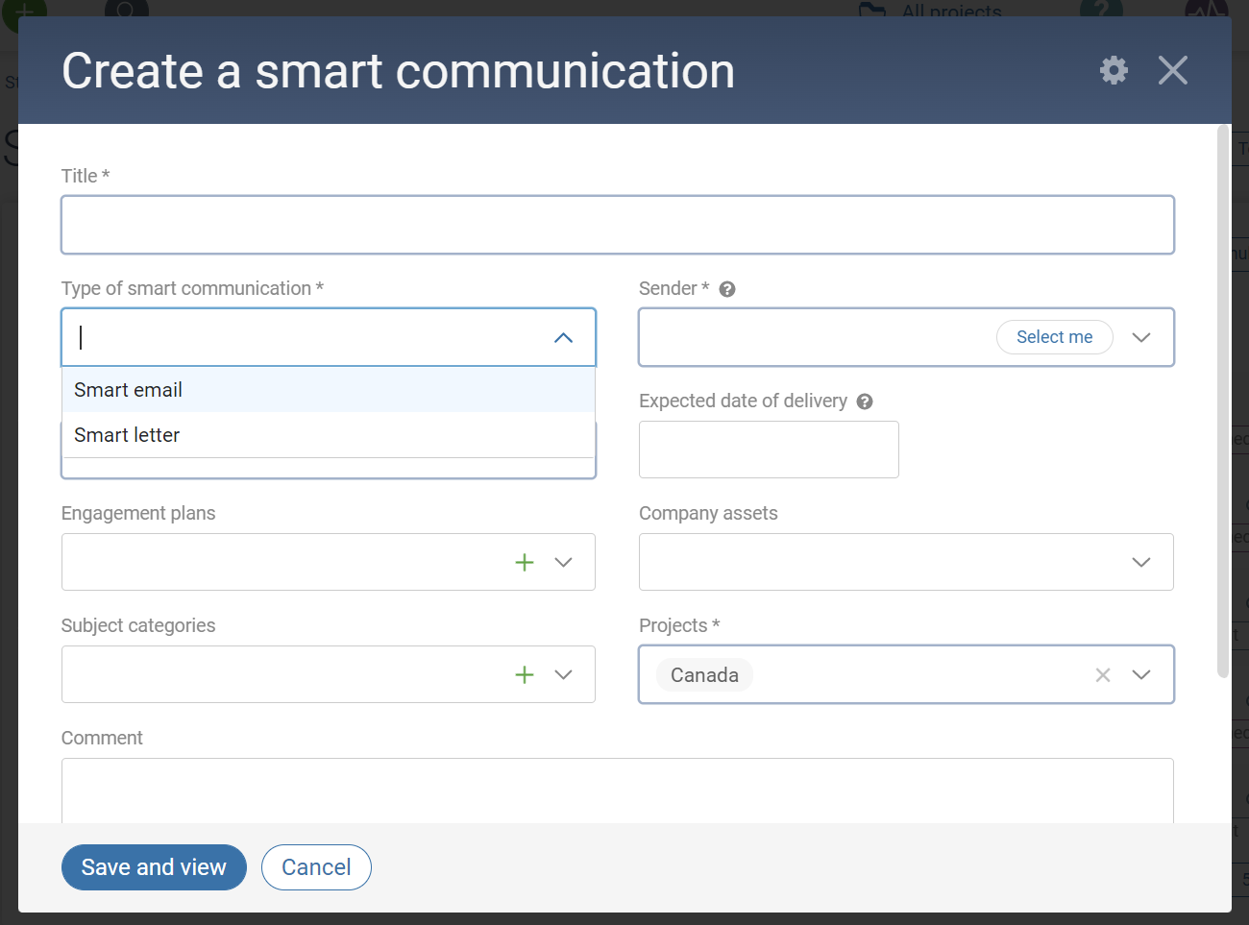Collapse the Type of smart communication dropdown

click(x=563, y=337)
